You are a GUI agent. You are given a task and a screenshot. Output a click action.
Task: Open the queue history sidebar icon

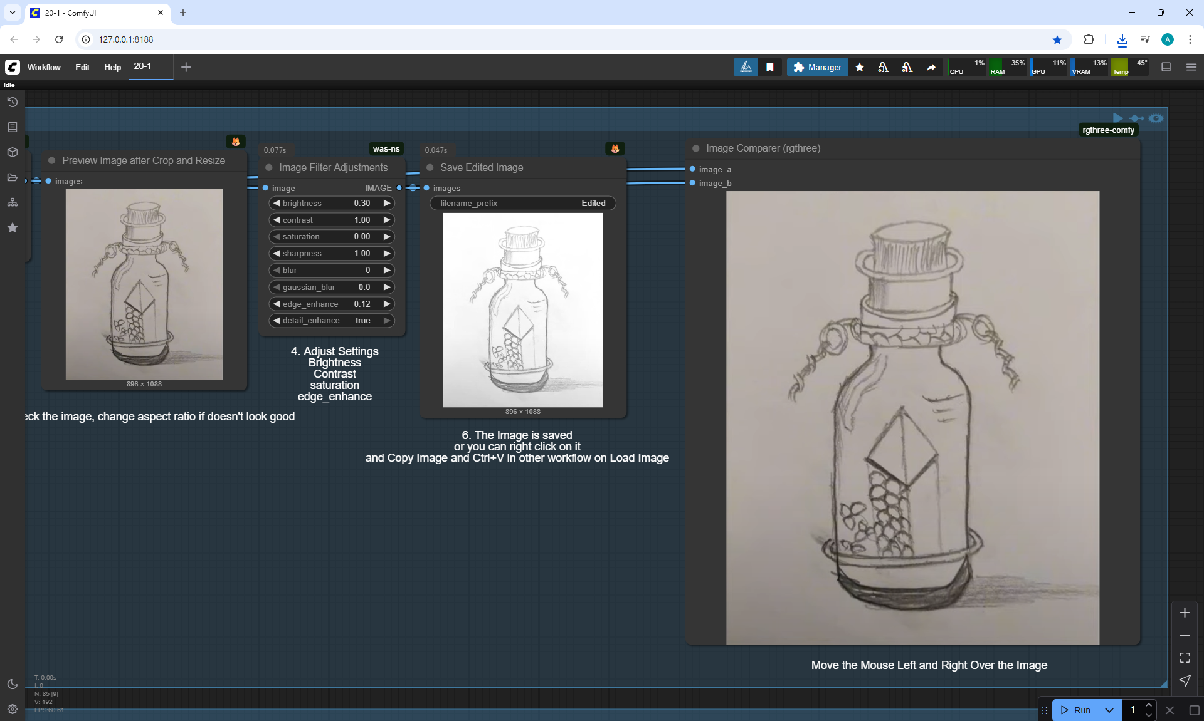(12, 102)
